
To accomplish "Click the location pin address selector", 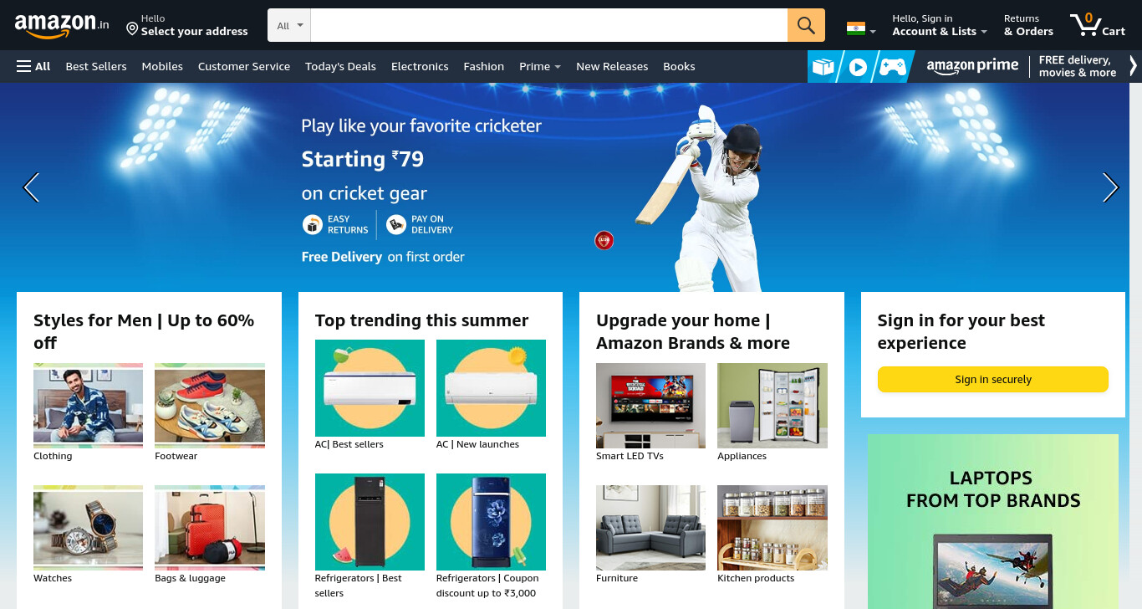I will (x=187, y=25).
